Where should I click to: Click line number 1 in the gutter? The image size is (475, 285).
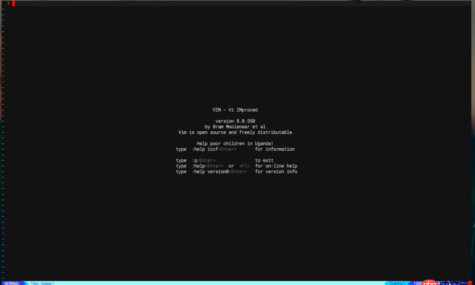pos(8,4)
